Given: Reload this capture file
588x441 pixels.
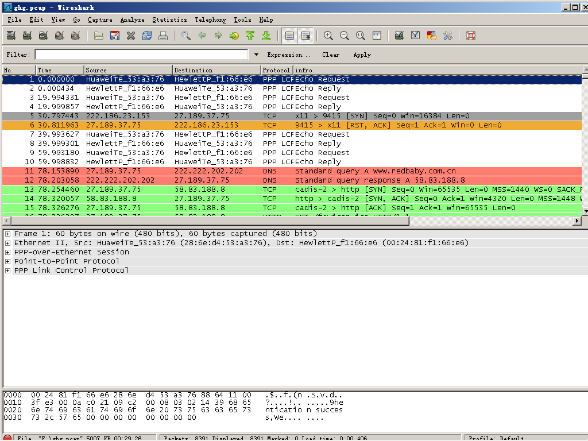Looking at the screenshot, I should (x=147, y=36).
